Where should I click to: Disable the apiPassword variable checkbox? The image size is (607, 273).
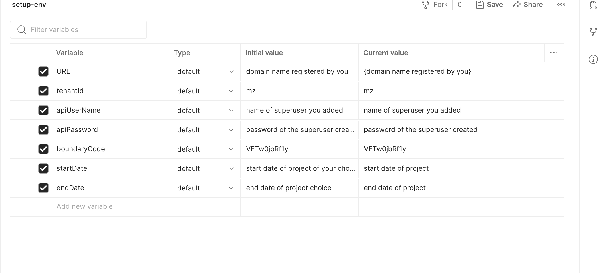pyautogui.click(x=43, y=130)
